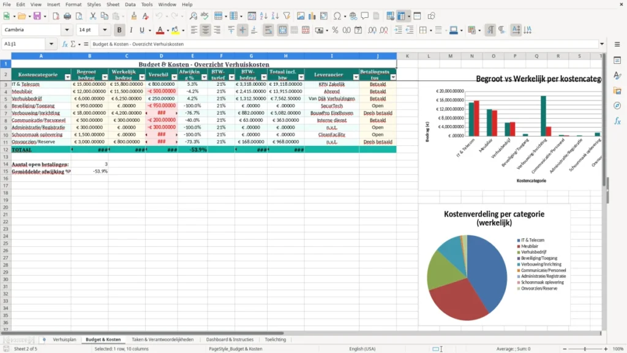
Task: Toggle Align Left
Action: coord(194,30)
